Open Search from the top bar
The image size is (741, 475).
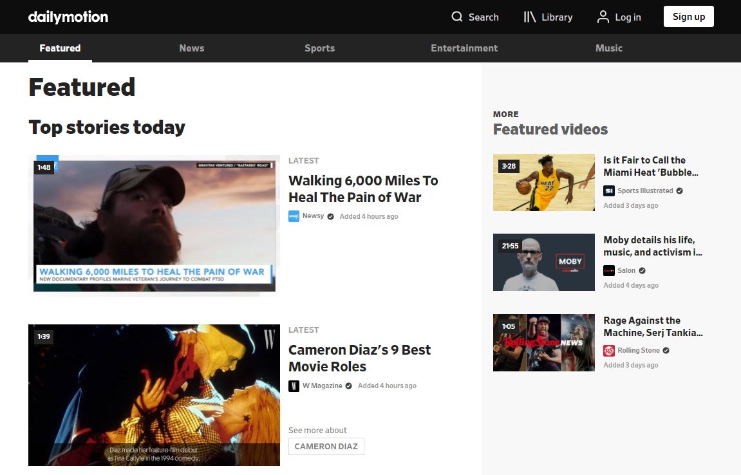[x=475, y=17]
